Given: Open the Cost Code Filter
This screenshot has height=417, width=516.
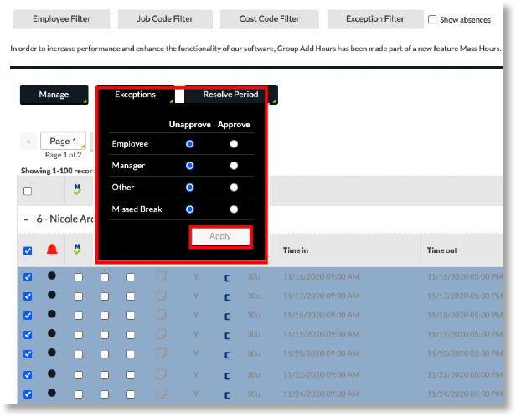Looking at the screenshot, I should (x=270, y=18).
